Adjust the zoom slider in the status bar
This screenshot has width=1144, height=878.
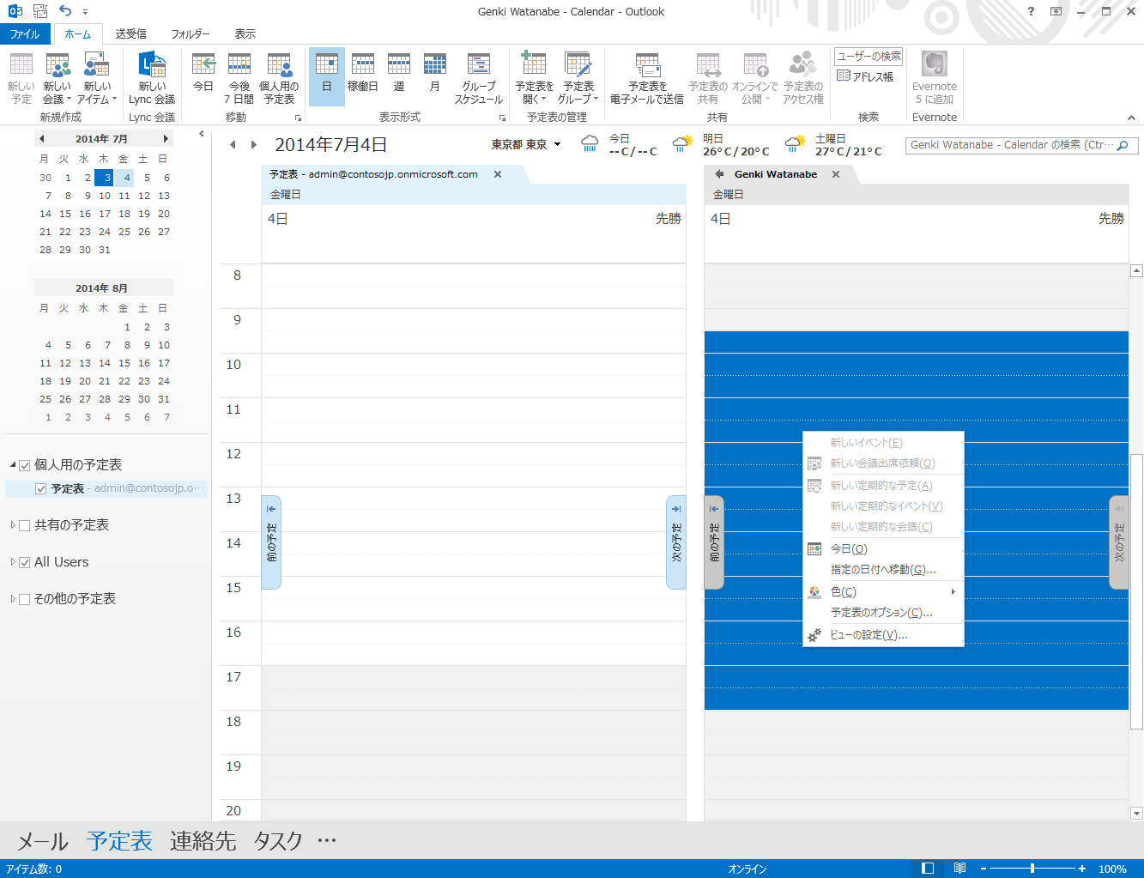tap(1032, 869)
